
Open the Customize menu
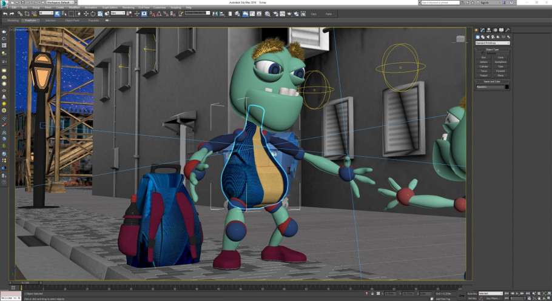point(160,7)
